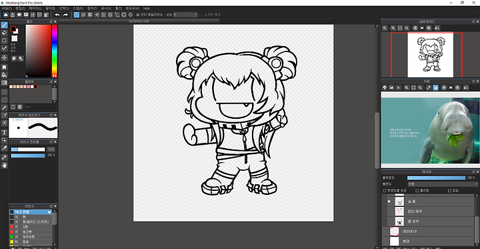Open a reference image file
Image resolution: width=480 pixels, height=249 pixels.
[x=391, y=87]
